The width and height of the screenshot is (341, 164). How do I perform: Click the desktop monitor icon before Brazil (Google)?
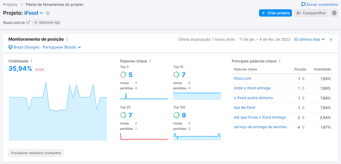pyautogui.click(x=10, y=47)
